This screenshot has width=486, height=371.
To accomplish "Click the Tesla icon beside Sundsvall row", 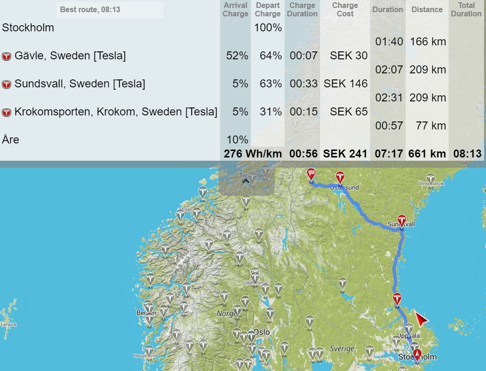I will point(7,84).
